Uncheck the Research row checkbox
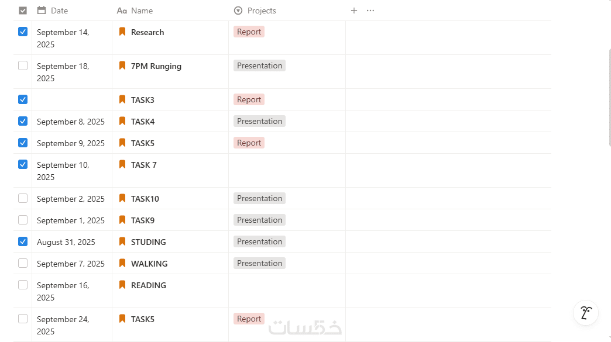The height and width of the screenshot is (342, 611). pyautogui.click(x=23, y=32)
